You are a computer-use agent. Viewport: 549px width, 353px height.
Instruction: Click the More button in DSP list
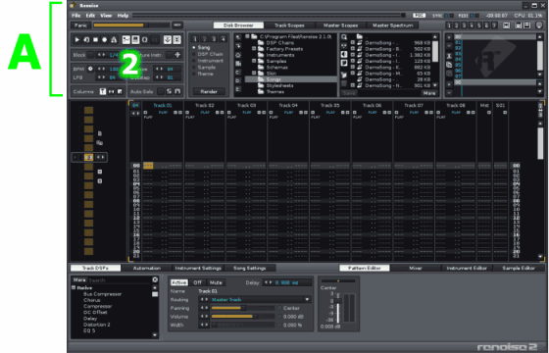click(x=79, y=279)
